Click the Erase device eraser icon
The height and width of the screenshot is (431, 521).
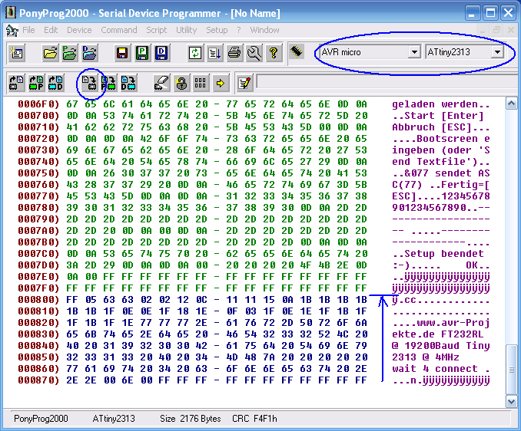coord(162,83)
